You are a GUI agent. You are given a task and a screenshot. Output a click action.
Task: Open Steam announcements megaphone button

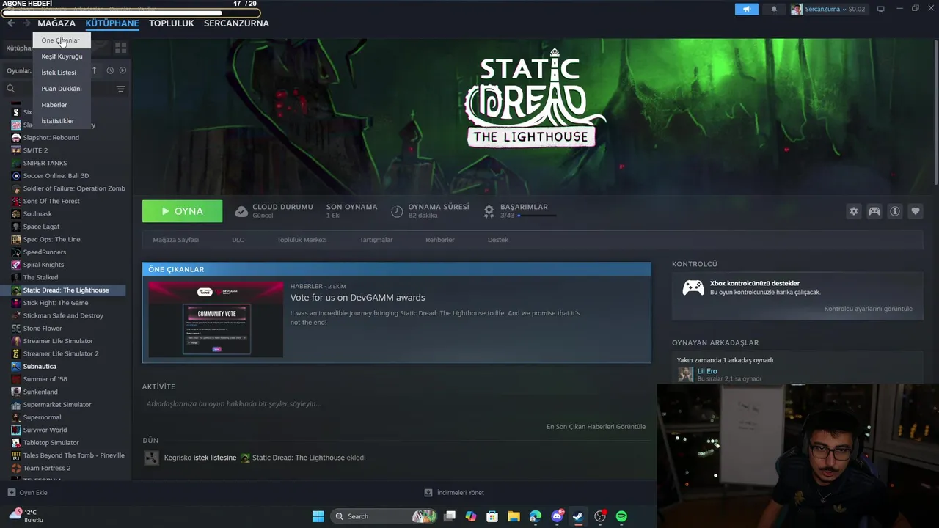747,10
